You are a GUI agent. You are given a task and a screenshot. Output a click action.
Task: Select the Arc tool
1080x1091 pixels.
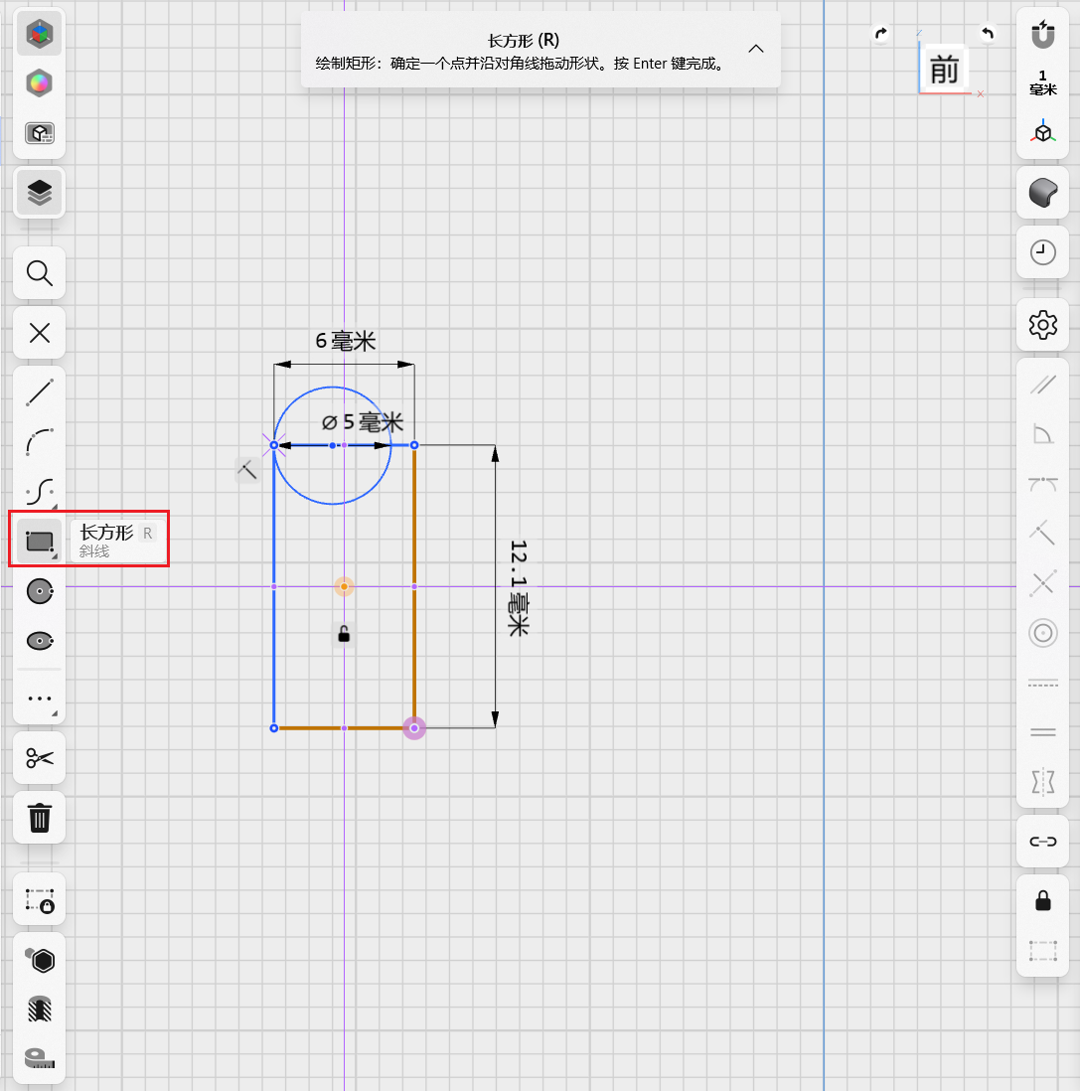[39, 442]
